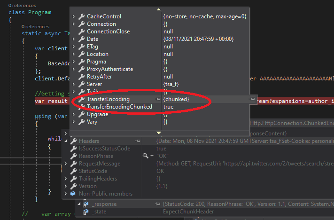Expand the RequestMessage node
The width and height of the screenshot is (334, 220).
(x=66, y=164)
